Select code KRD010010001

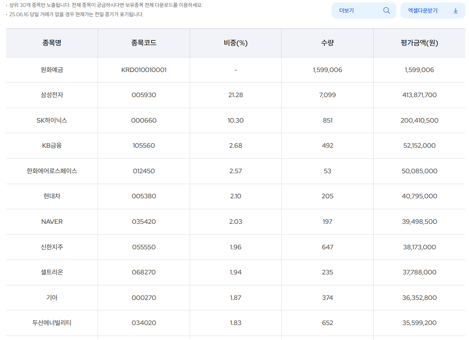pos(144,70)
